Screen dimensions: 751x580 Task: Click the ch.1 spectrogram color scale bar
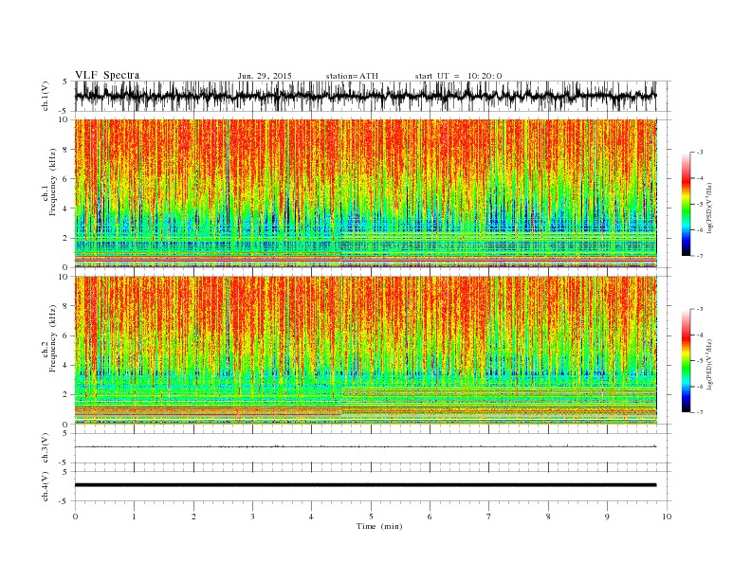point(686,204)
